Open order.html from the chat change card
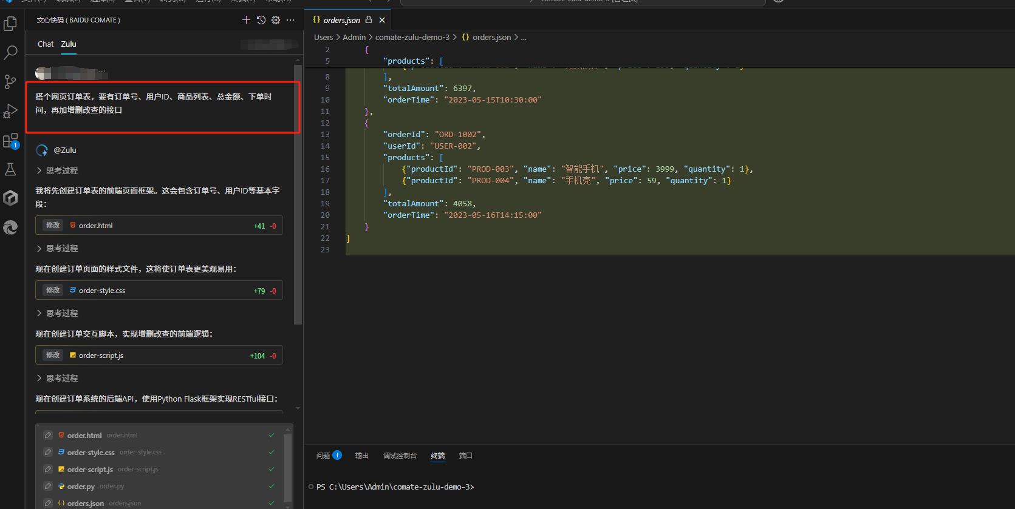The image size is (1015, 509). pyautogui.click(x=95, y=226)
